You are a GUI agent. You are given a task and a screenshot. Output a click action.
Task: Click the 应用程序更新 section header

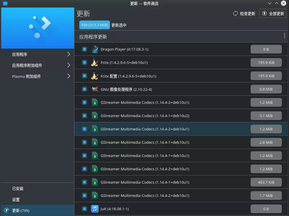(x=93, y=37)
